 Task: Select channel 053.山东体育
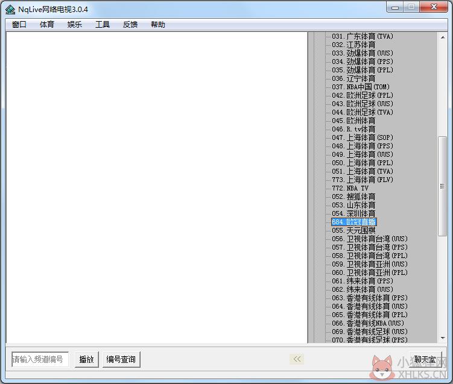353,205
